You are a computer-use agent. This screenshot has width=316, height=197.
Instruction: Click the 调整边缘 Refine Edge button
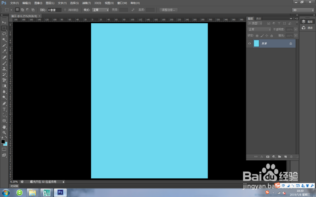point(168,10)
